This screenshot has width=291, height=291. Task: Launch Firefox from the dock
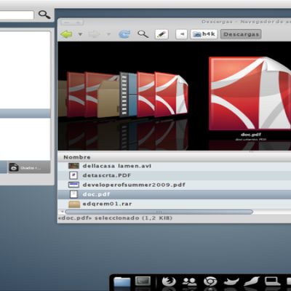169,282
